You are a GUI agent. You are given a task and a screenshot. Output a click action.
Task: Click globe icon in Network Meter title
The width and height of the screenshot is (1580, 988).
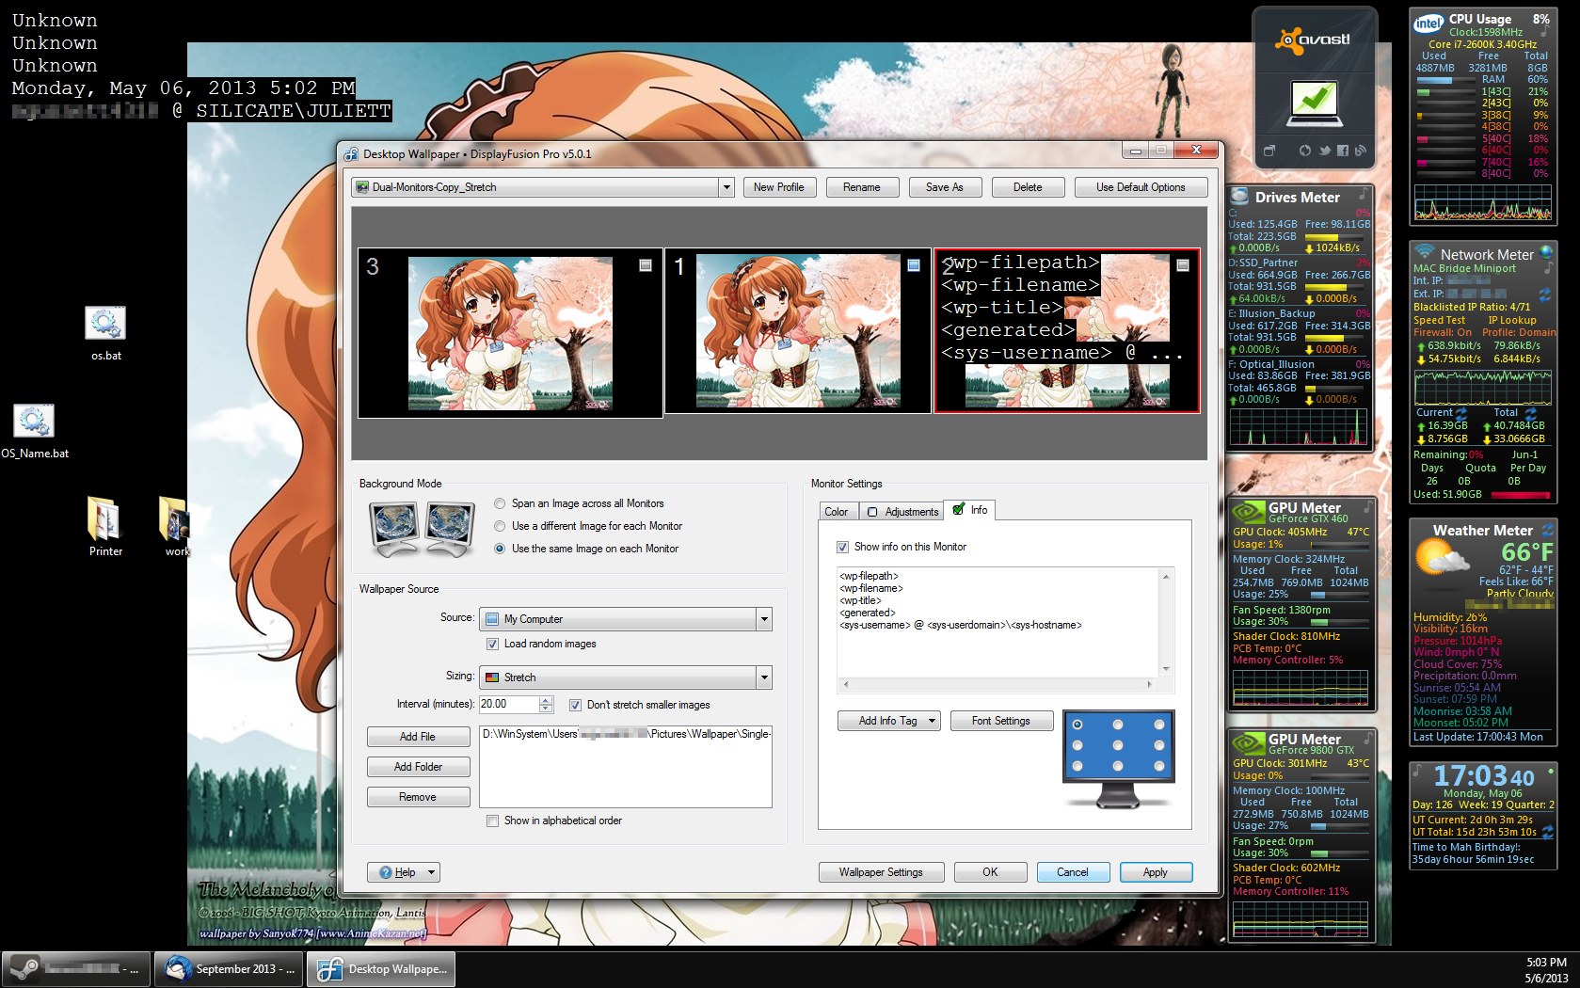coord(1545,252)
